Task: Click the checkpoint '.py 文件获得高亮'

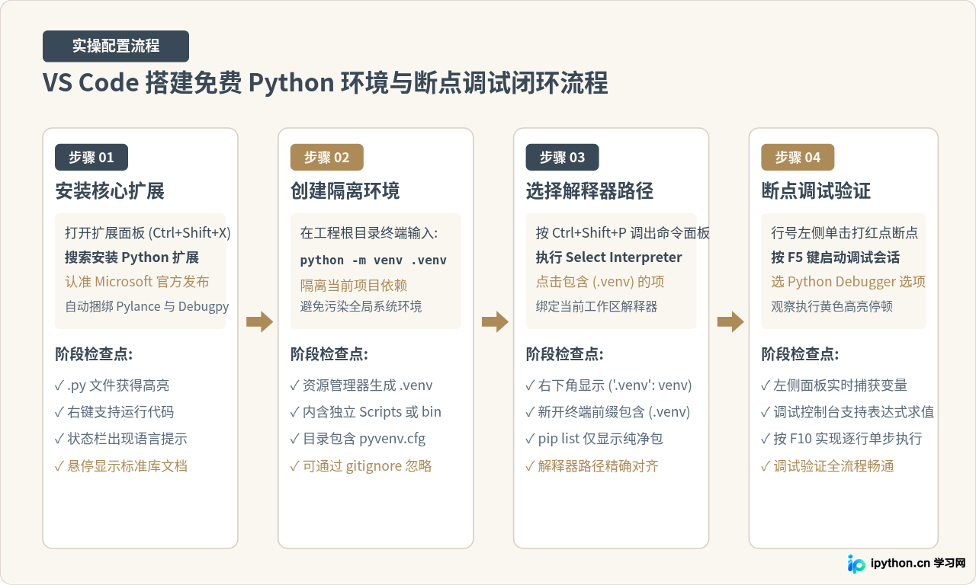Action: point(112,385)
